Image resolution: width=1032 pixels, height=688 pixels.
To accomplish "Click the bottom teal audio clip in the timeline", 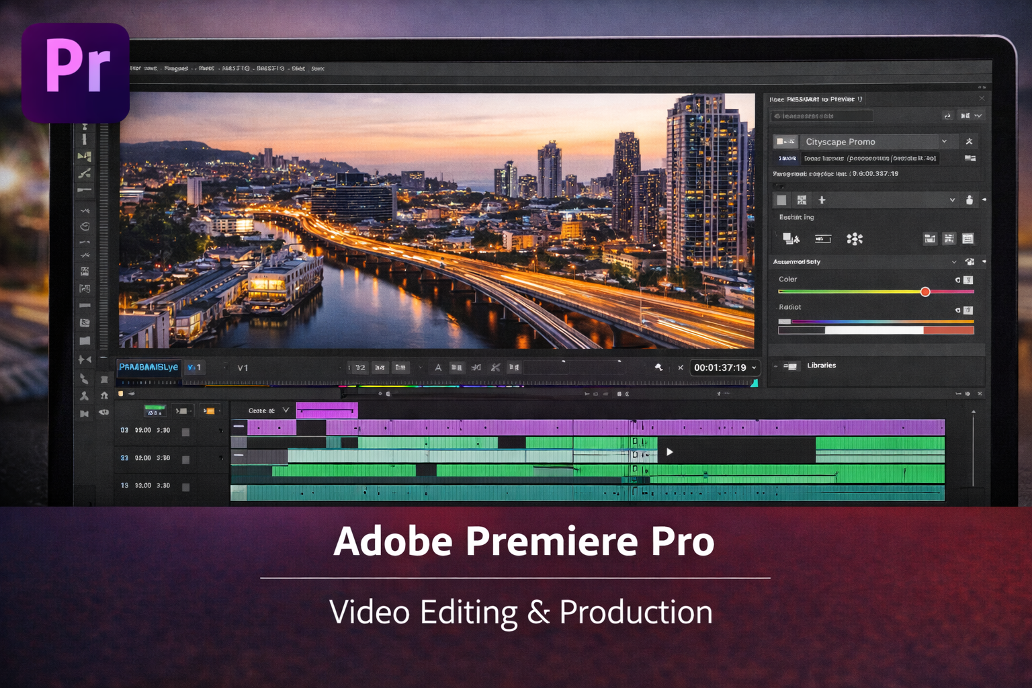I will (x=588, y=493).
